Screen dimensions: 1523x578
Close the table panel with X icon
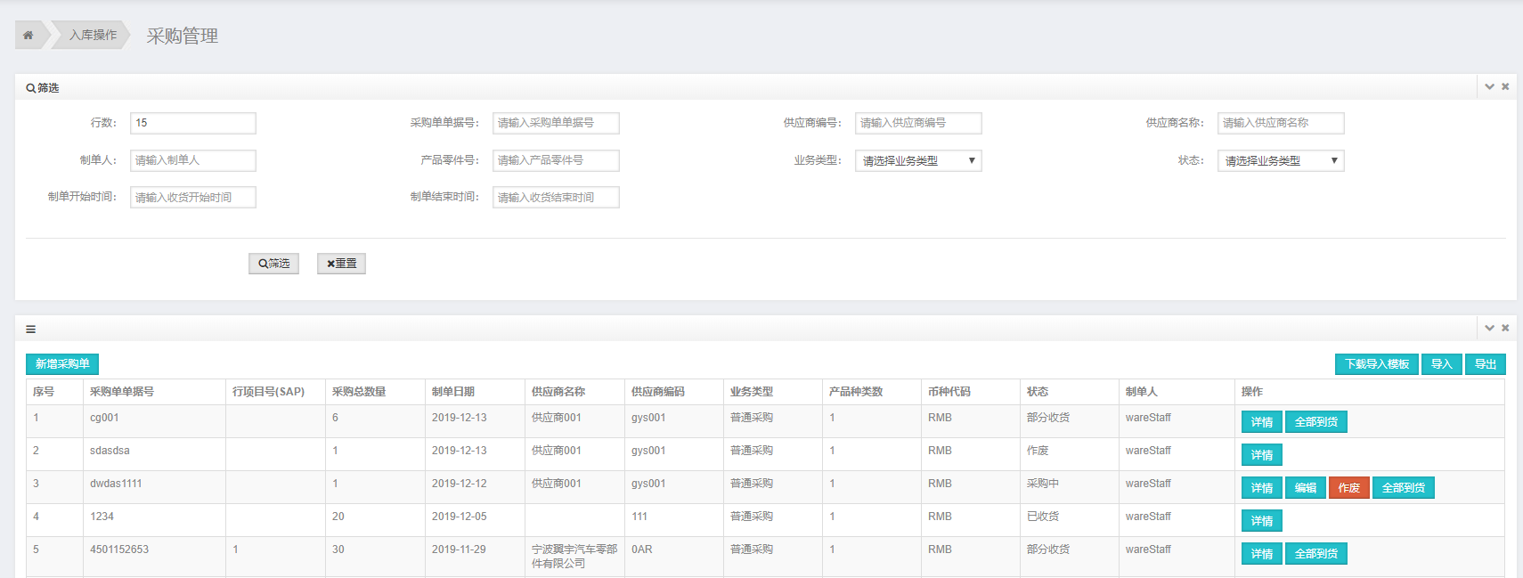[1505, 328]
